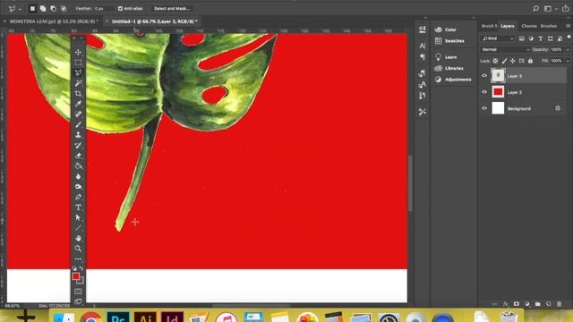Delete layer using the trash icon
573x322 pixels.
click(559, 304)
